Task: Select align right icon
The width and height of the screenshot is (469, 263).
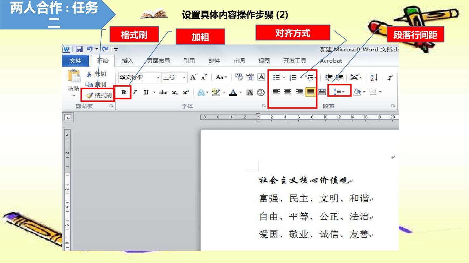Action: (x=299, y=92)
